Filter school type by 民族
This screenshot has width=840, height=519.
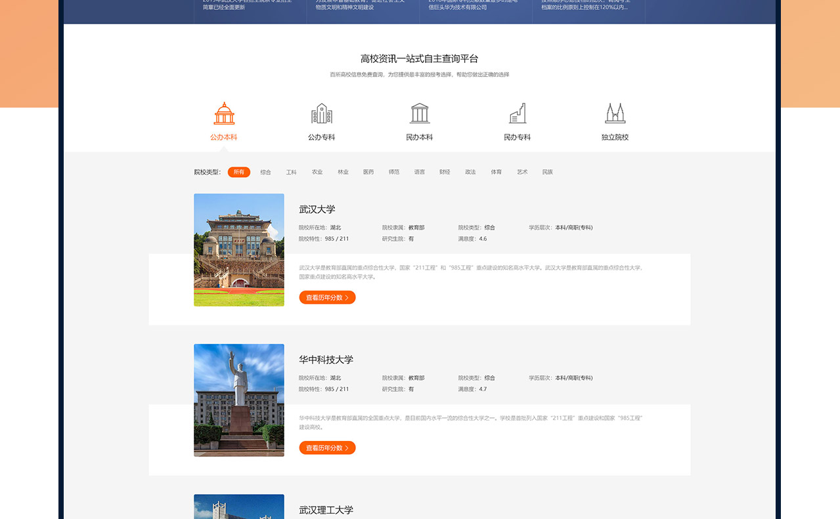click(x=548, y=172)
